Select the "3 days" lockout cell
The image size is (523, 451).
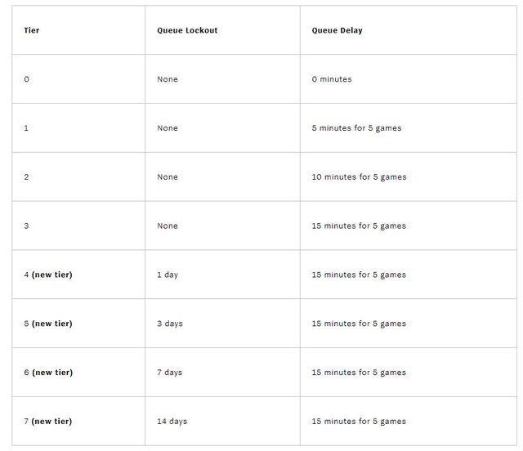(x=170, y=324)
